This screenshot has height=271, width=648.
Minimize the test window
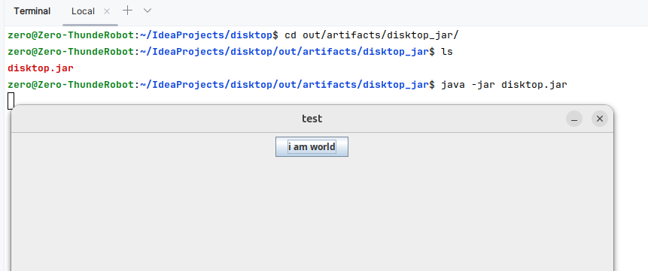[574, 119]
